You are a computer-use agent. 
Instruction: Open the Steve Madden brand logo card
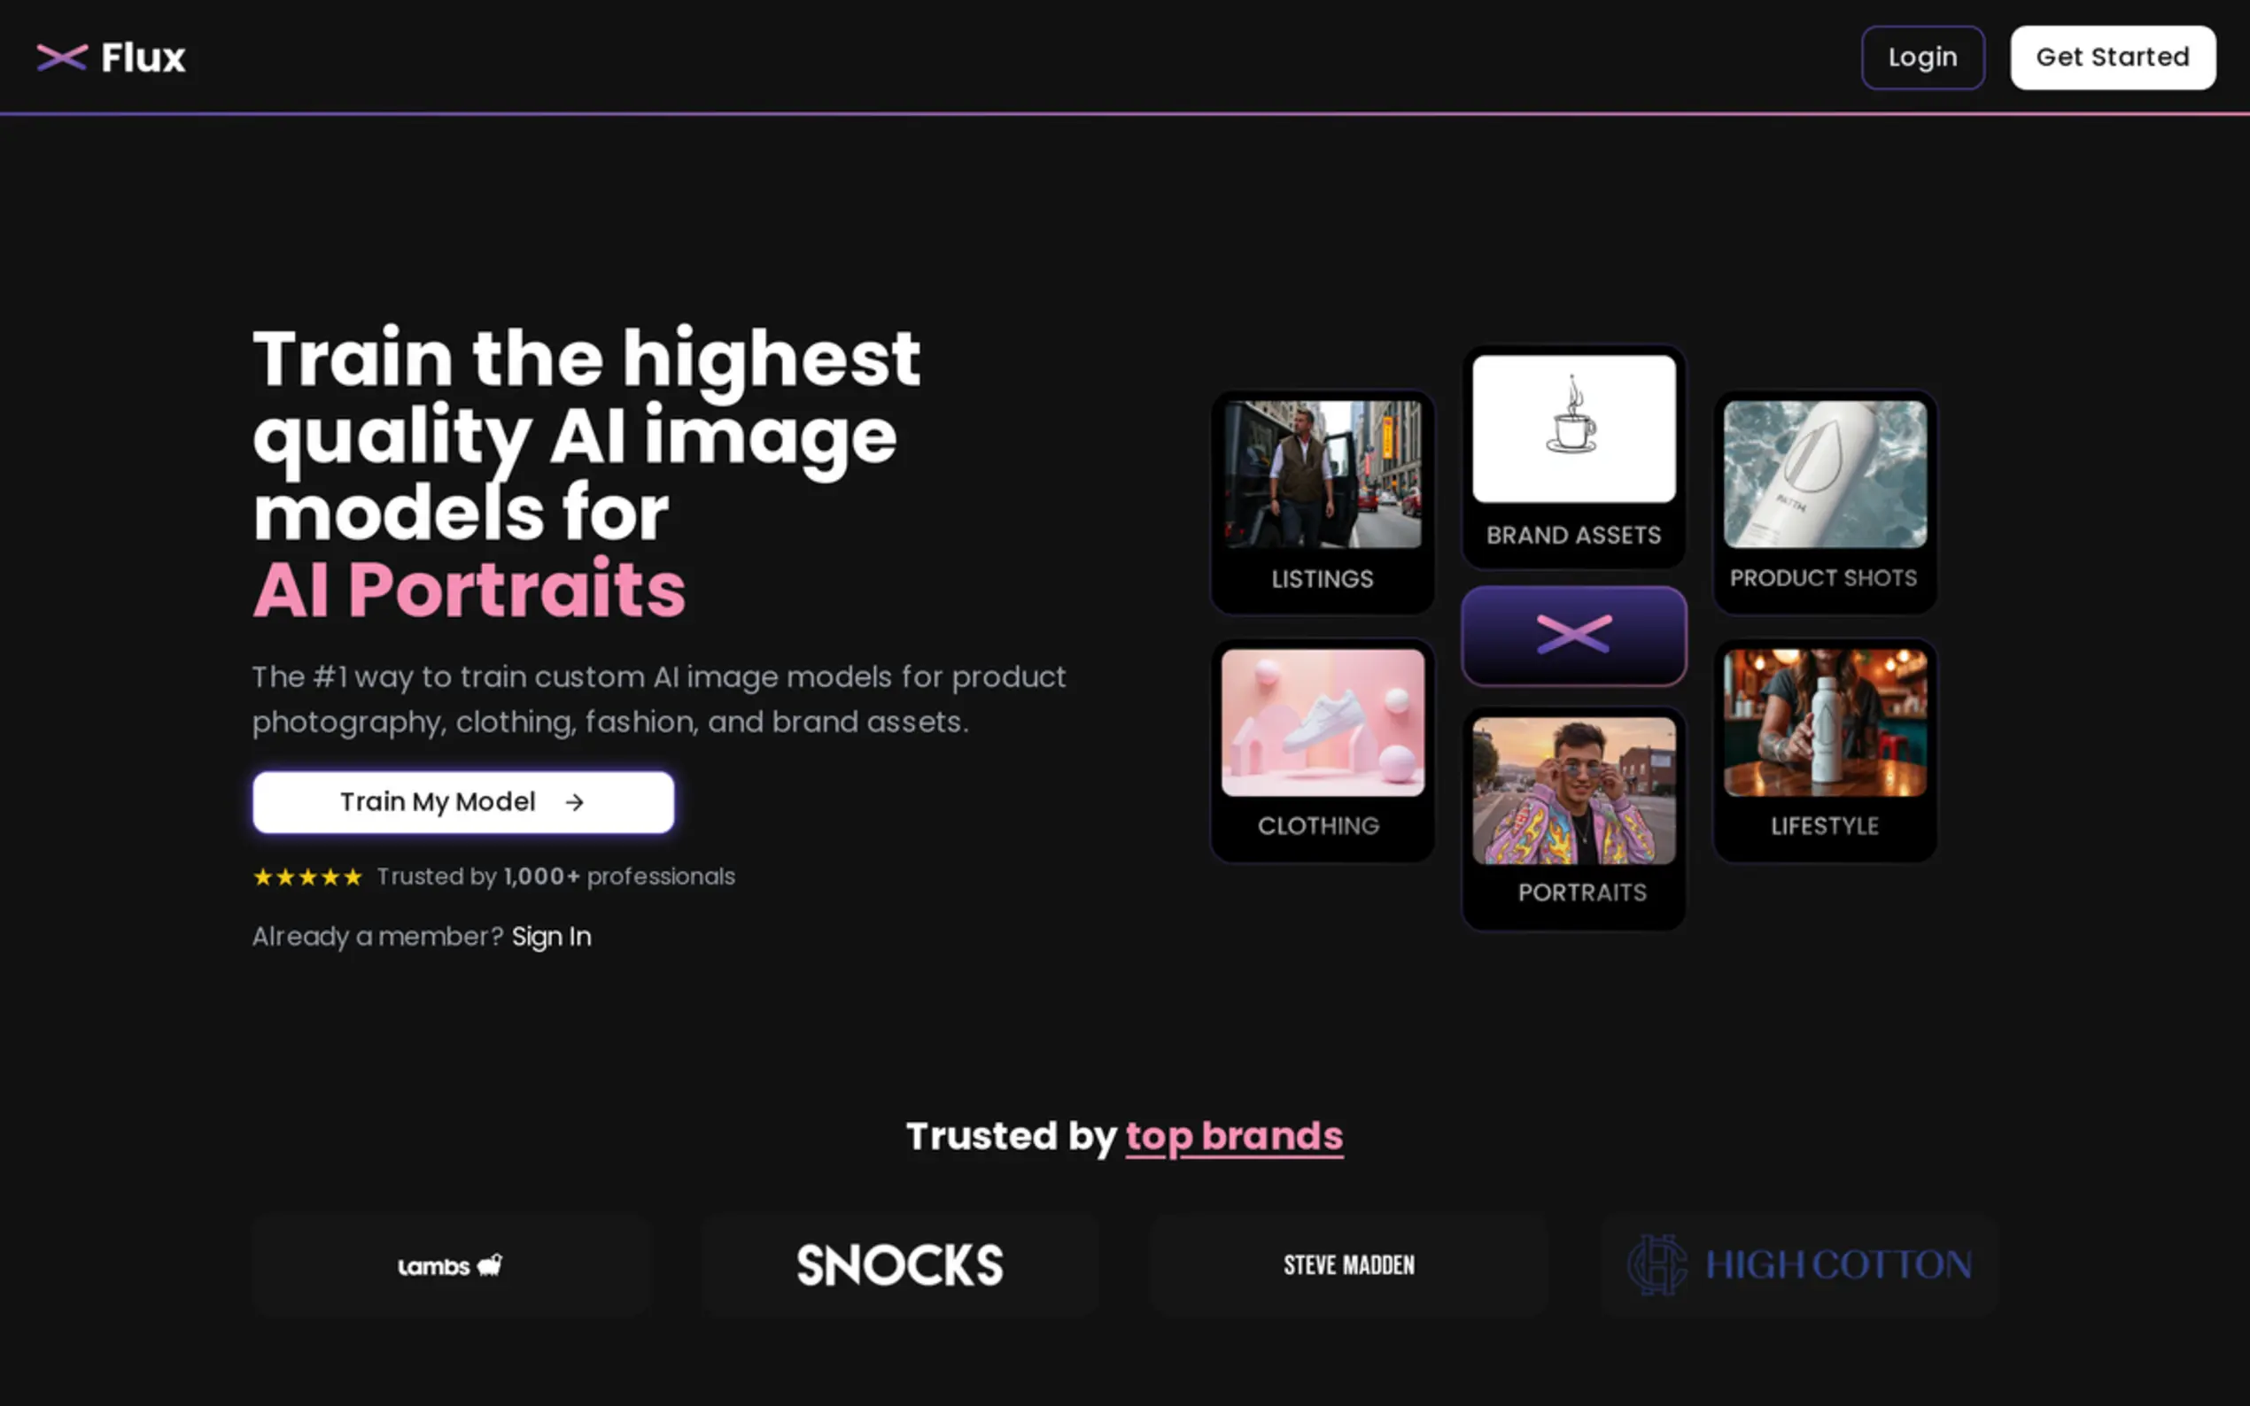click(1350, 1264)
